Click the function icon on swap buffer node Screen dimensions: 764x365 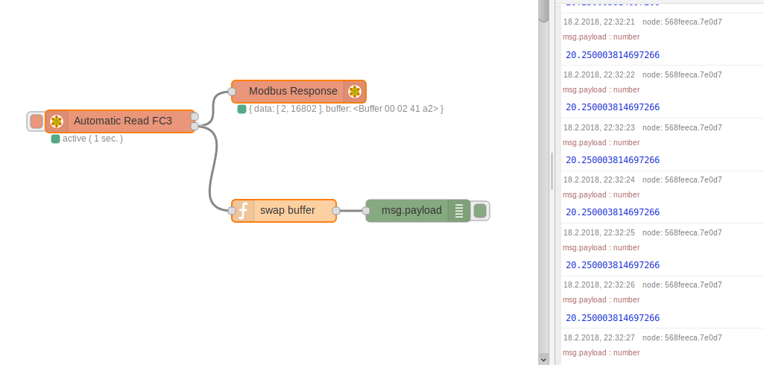pos(243,211)
